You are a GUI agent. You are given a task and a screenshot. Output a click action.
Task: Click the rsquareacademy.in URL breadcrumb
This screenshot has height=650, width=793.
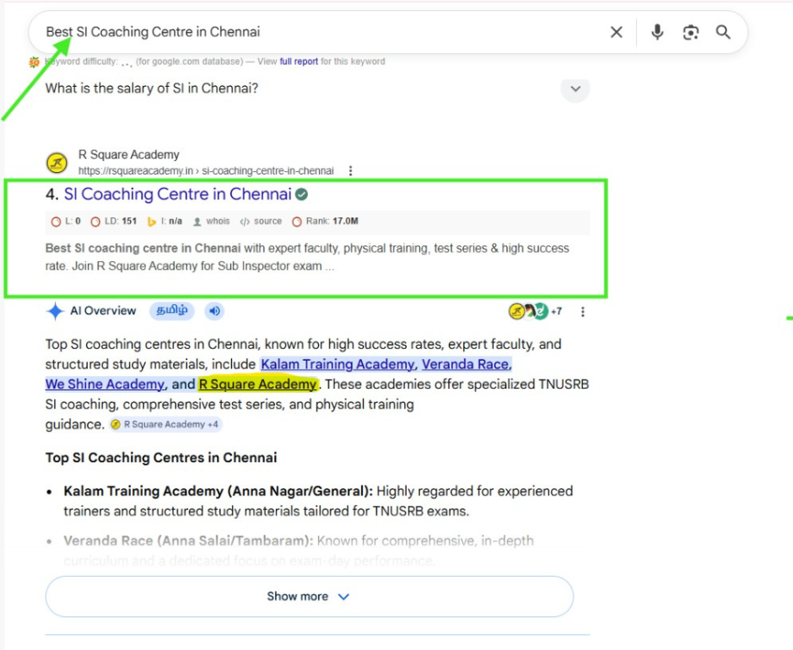[x=206, y=171]
